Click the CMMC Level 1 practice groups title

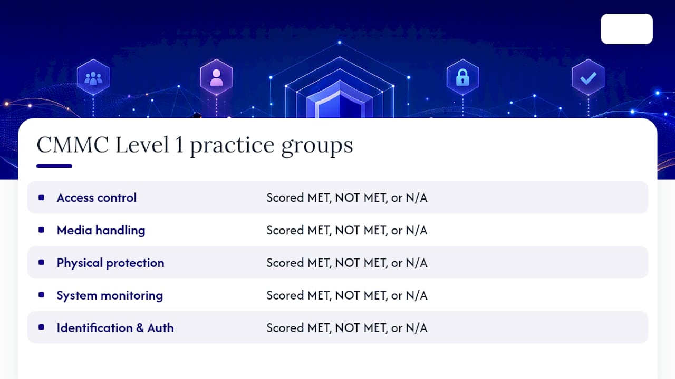tap(195, 145)
